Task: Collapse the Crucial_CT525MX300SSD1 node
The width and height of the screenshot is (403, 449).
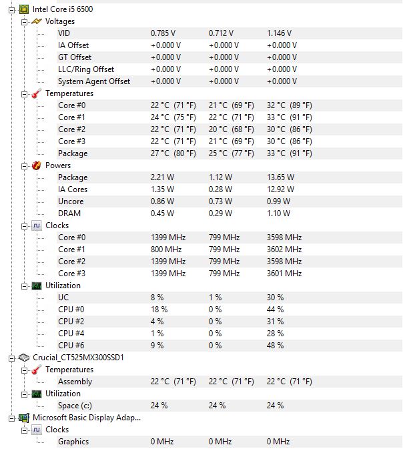Action: click(11, 358)
